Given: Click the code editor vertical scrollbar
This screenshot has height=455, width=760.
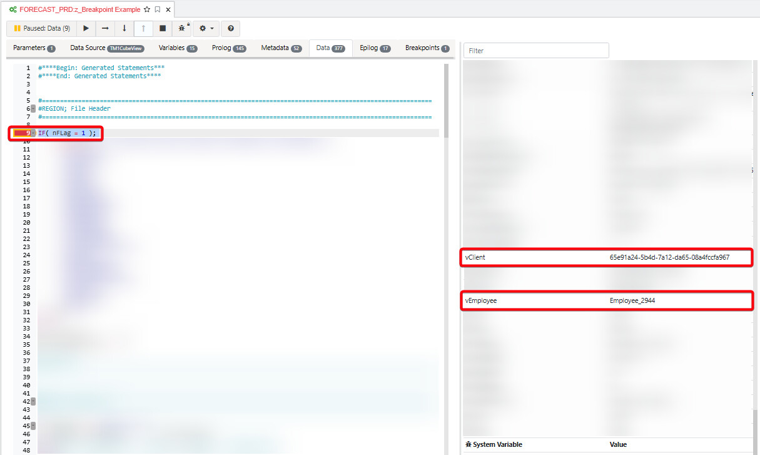Looking at the screenshot, I should click(x=446, y=94).
